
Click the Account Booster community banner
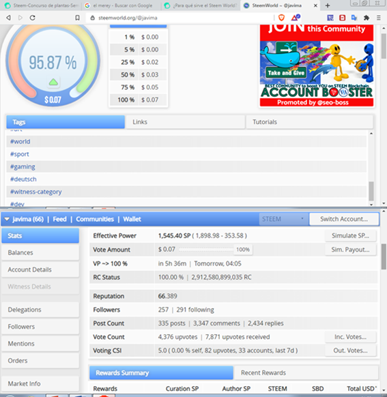pyautogui.click(x=317, y=65)
